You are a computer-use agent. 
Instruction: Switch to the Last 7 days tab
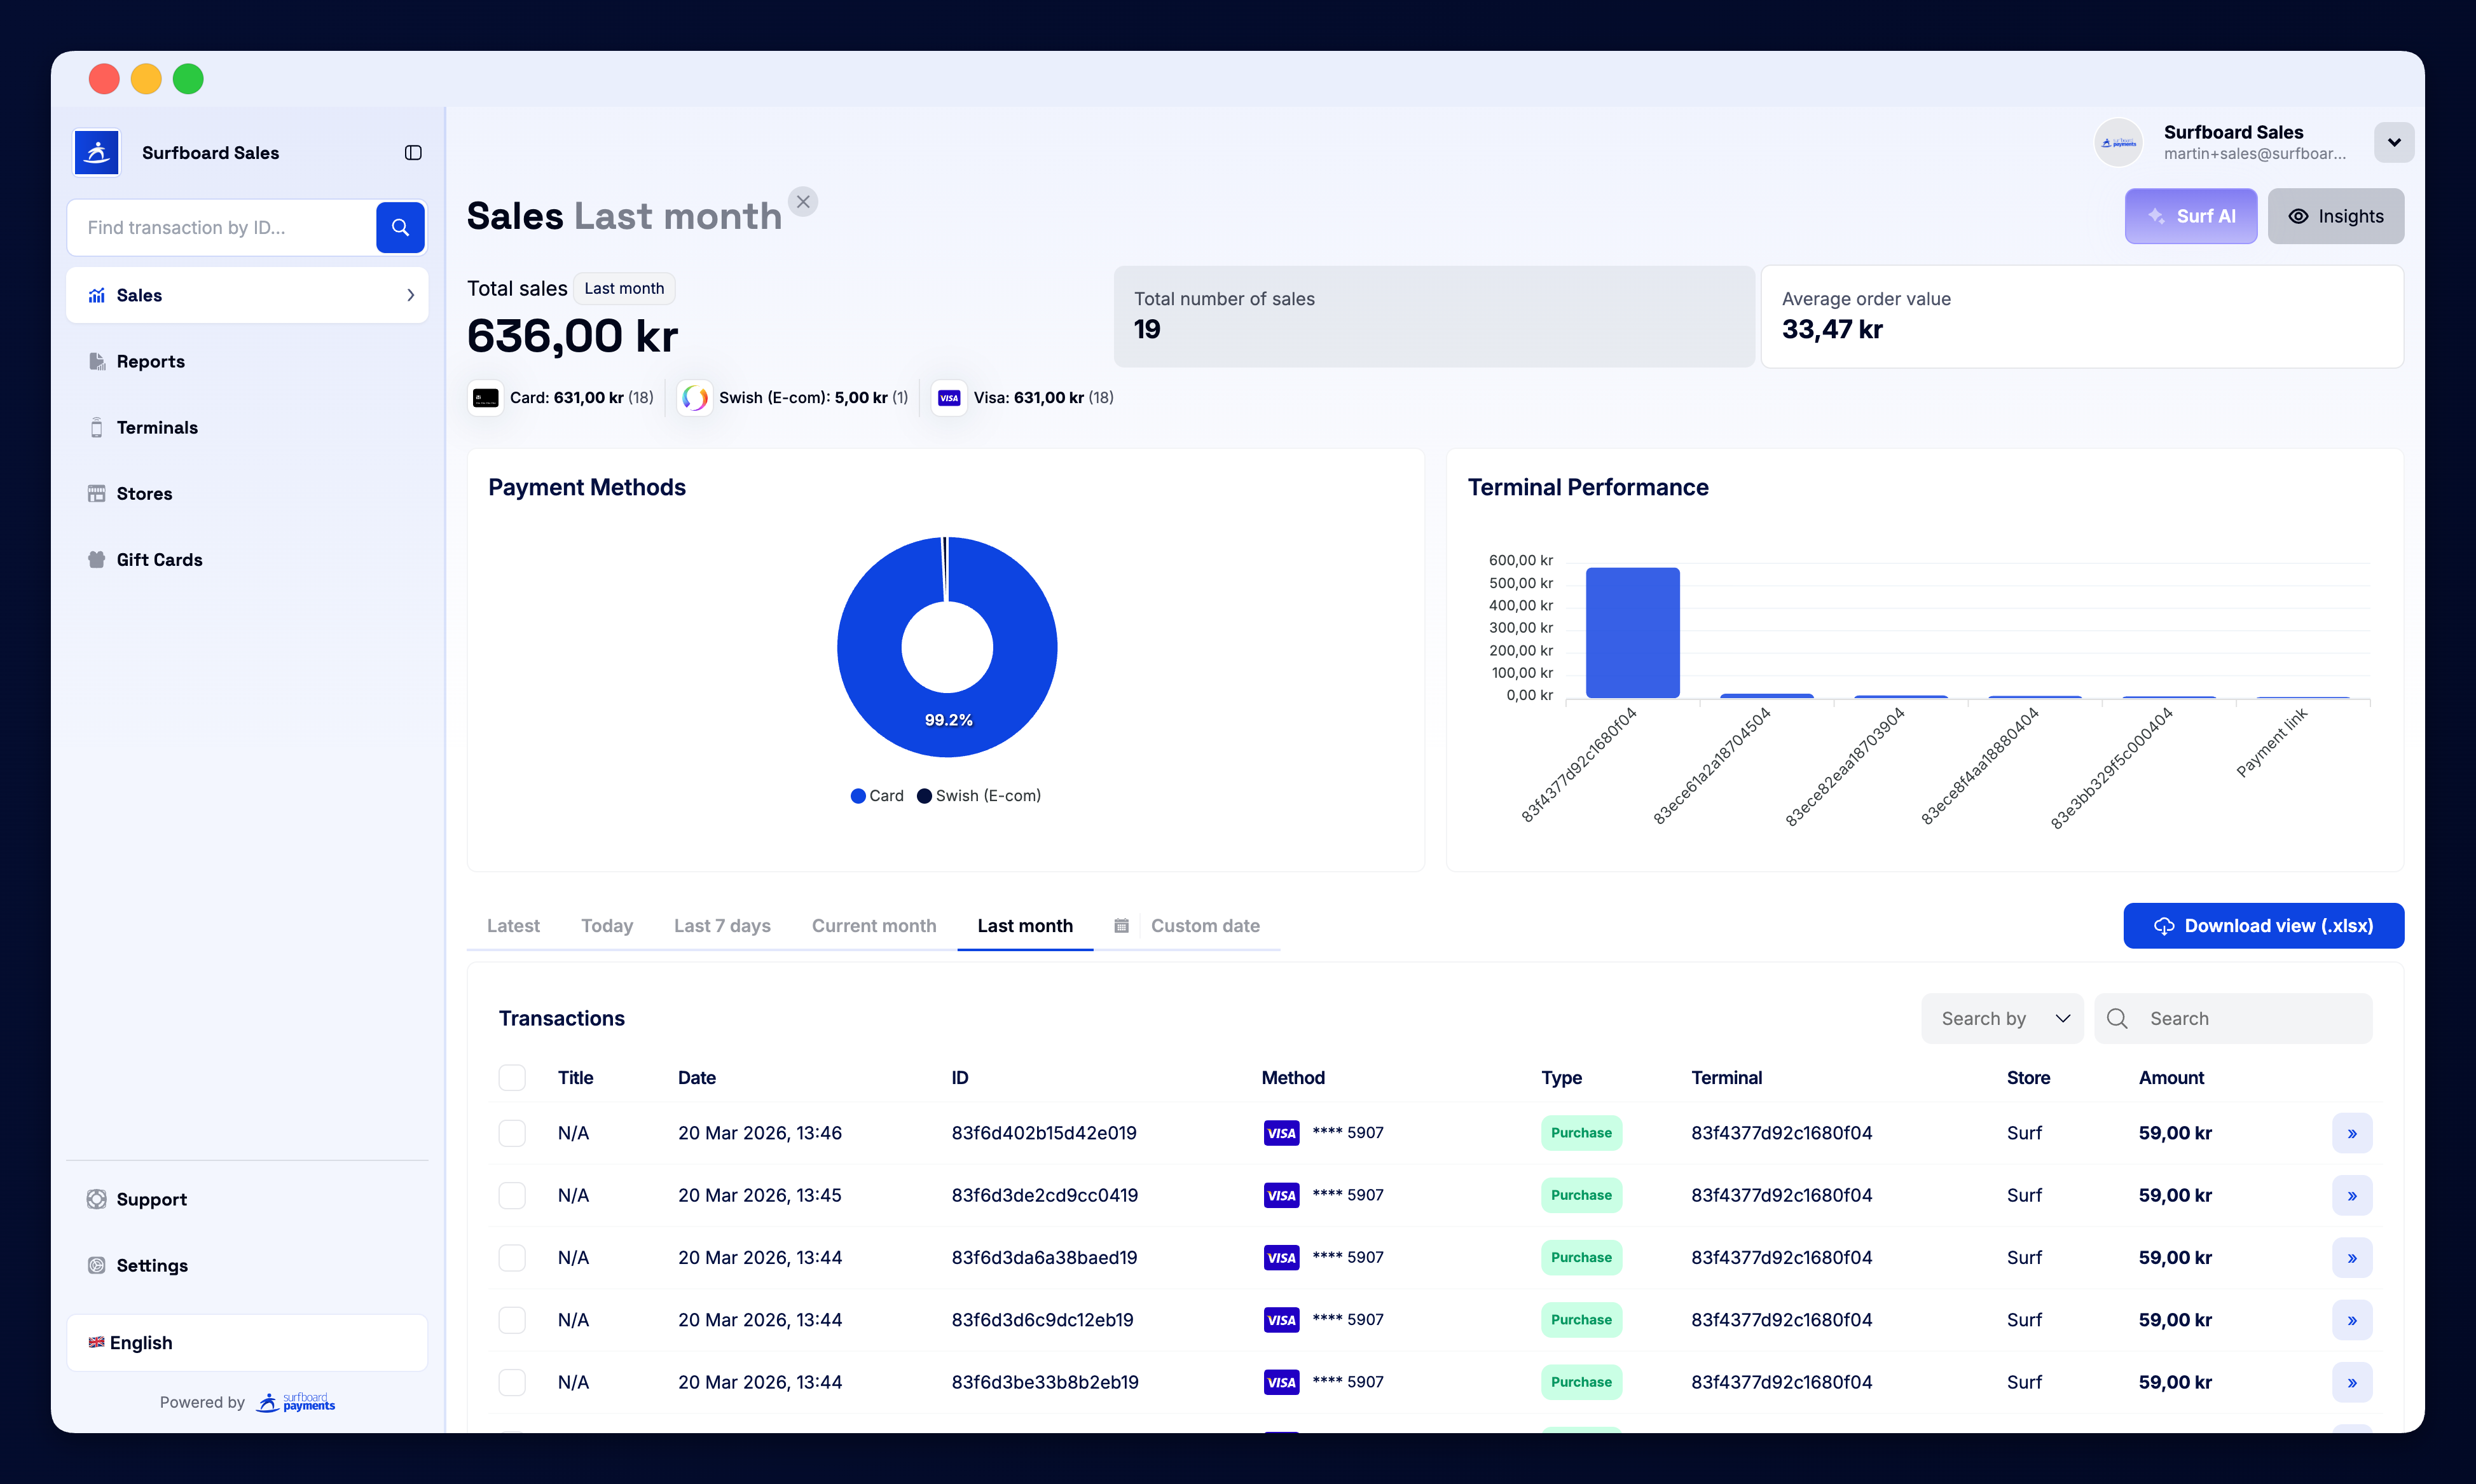[721, 925]
